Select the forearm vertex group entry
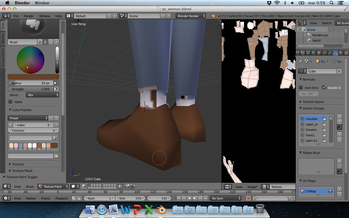Image resolution: width=349 pixels, height=218 pixels. pyautogui.click(x=312, y=130)
